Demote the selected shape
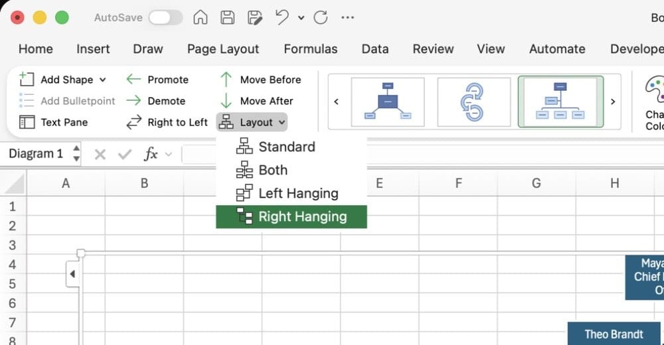This screenshot has height=345, width=664. (x=155, y=101)
